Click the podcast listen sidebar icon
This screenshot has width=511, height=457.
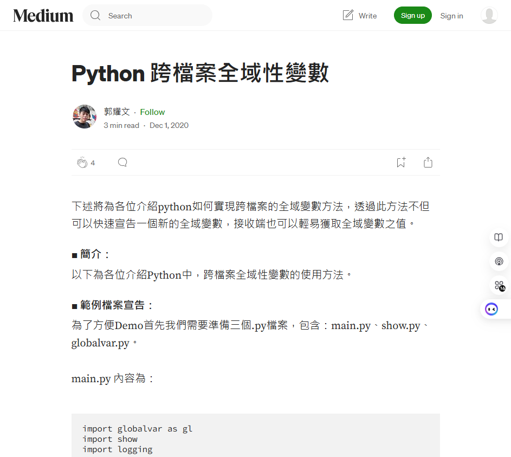499,261
